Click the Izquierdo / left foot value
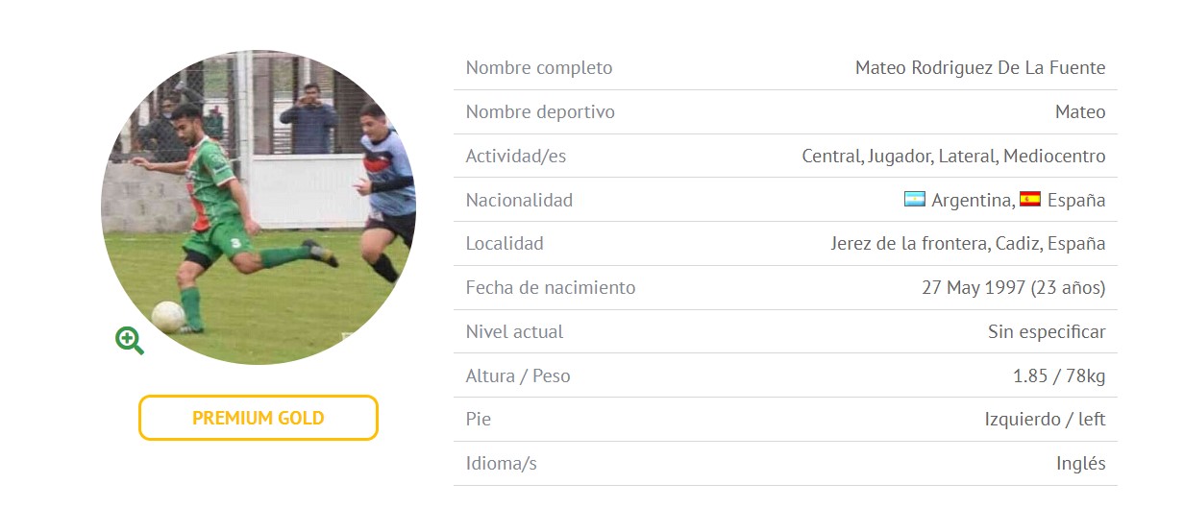 point(1045,420)
